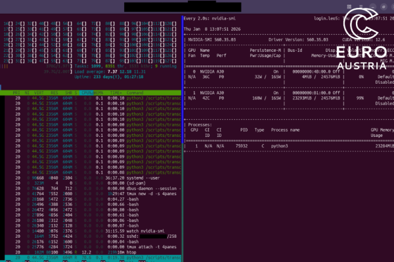
Task: Click GPU 0 bus ID '00000000:48:00.0'
Action: point(311,71)
